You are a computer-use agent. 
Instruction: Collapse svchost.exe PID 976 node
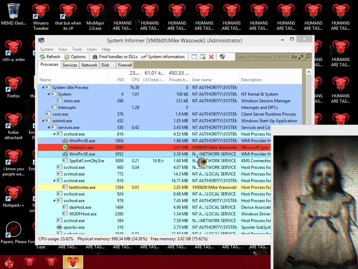[x=54, y=200]
